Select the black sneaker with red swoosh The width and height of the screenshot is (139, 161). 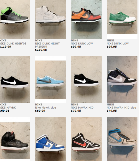click(x=86, y=139)
